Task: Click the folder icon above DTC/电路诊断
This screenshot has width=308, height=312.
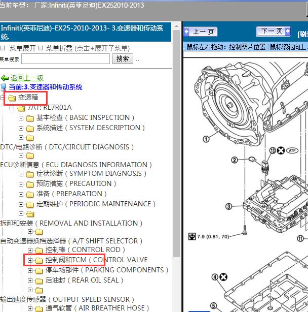Action: 30,138
